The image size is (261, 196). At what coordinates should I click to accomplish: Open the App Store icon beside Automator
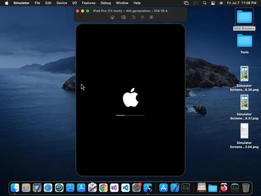coord(81,188)
